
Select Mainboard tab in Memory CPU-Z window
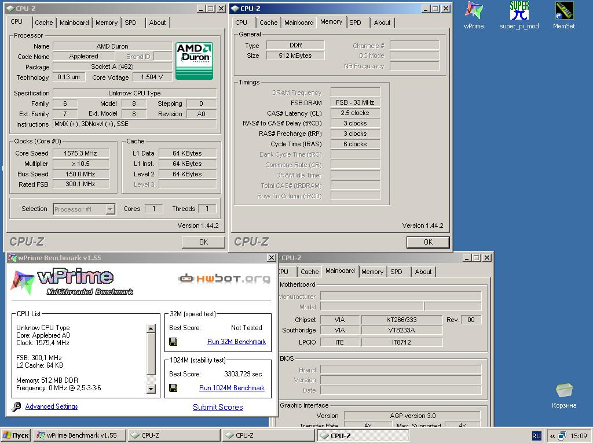tap(299, 23)
